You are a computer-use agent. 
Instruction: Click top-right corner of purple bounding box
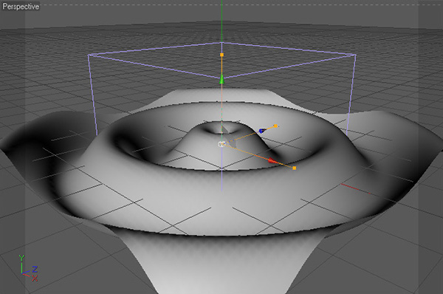click(x=355, y=55)
